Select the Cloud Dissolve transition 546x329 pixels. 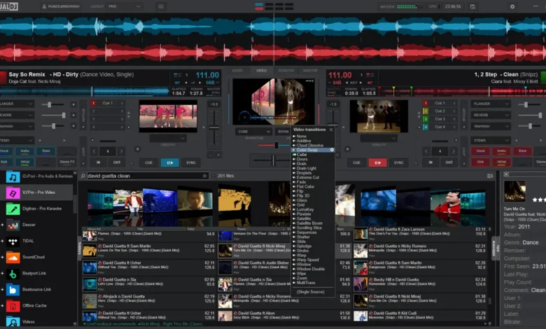tap(310, 146)
